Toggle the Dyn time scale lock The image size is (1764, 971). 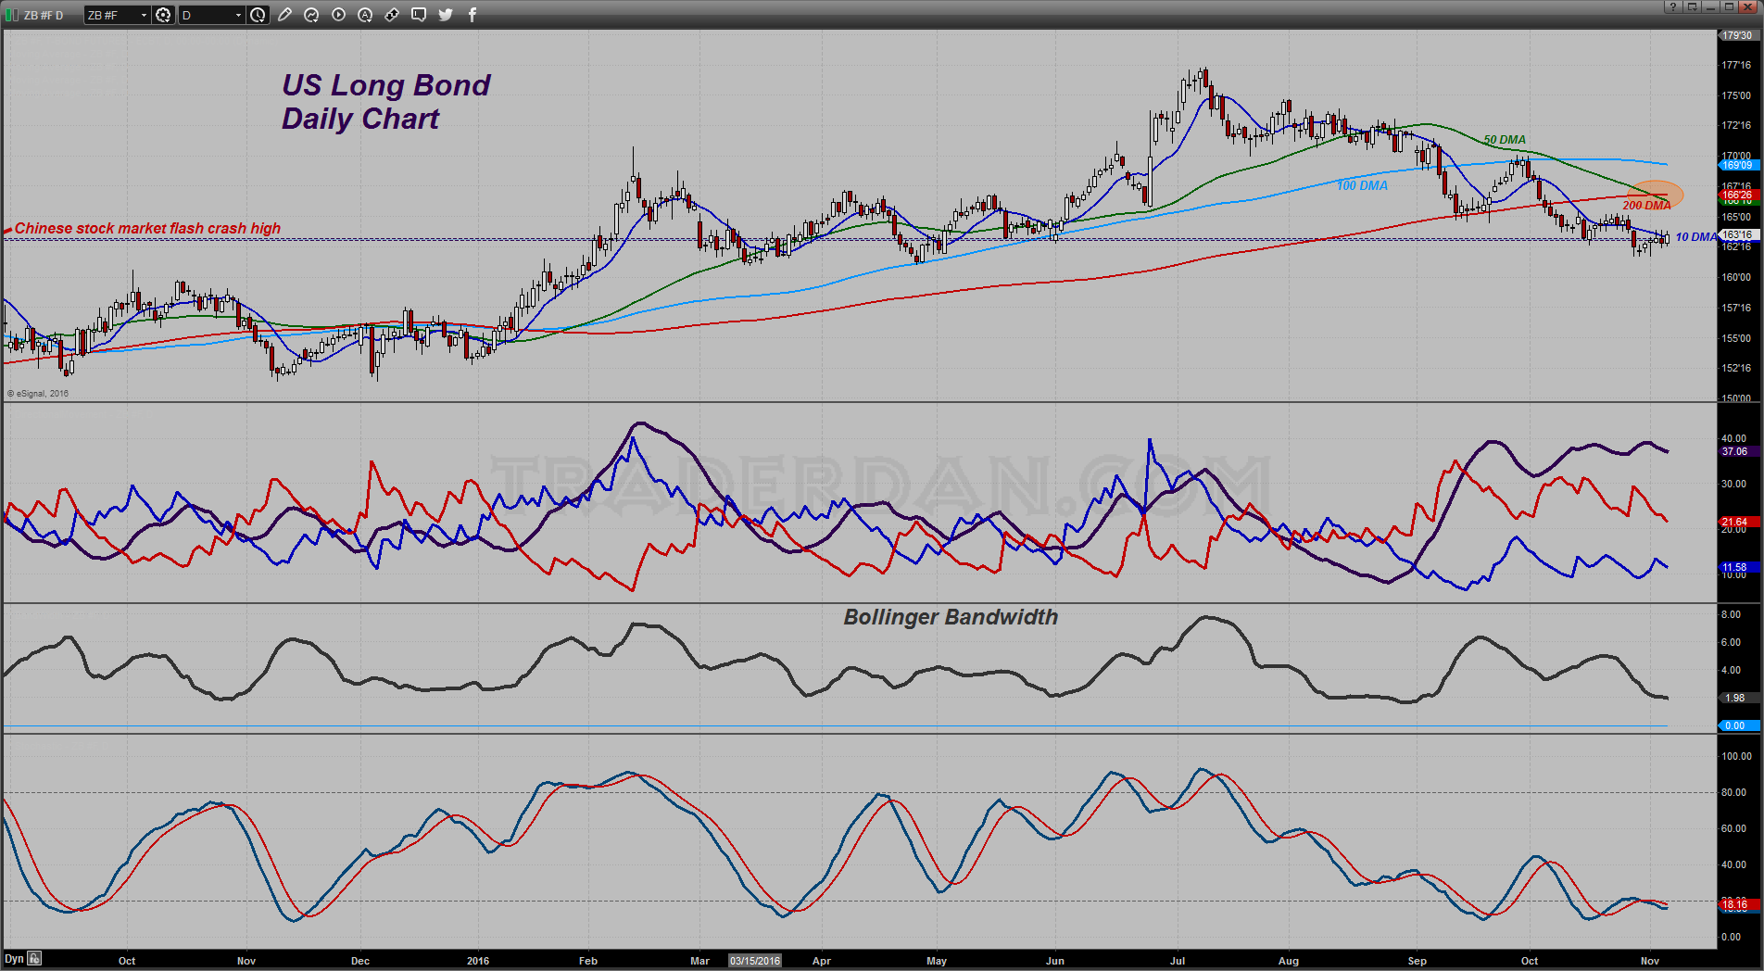[34, 959]
